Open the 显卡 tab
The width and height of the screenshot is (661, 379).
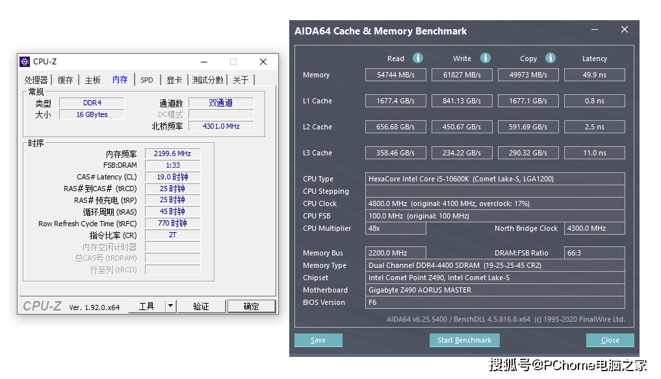(x=174, y=80)
